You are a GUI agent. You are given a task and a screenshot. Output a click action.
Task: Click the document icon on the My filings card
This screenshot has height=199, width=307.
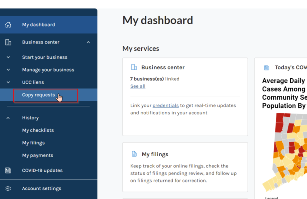(134, 154)
